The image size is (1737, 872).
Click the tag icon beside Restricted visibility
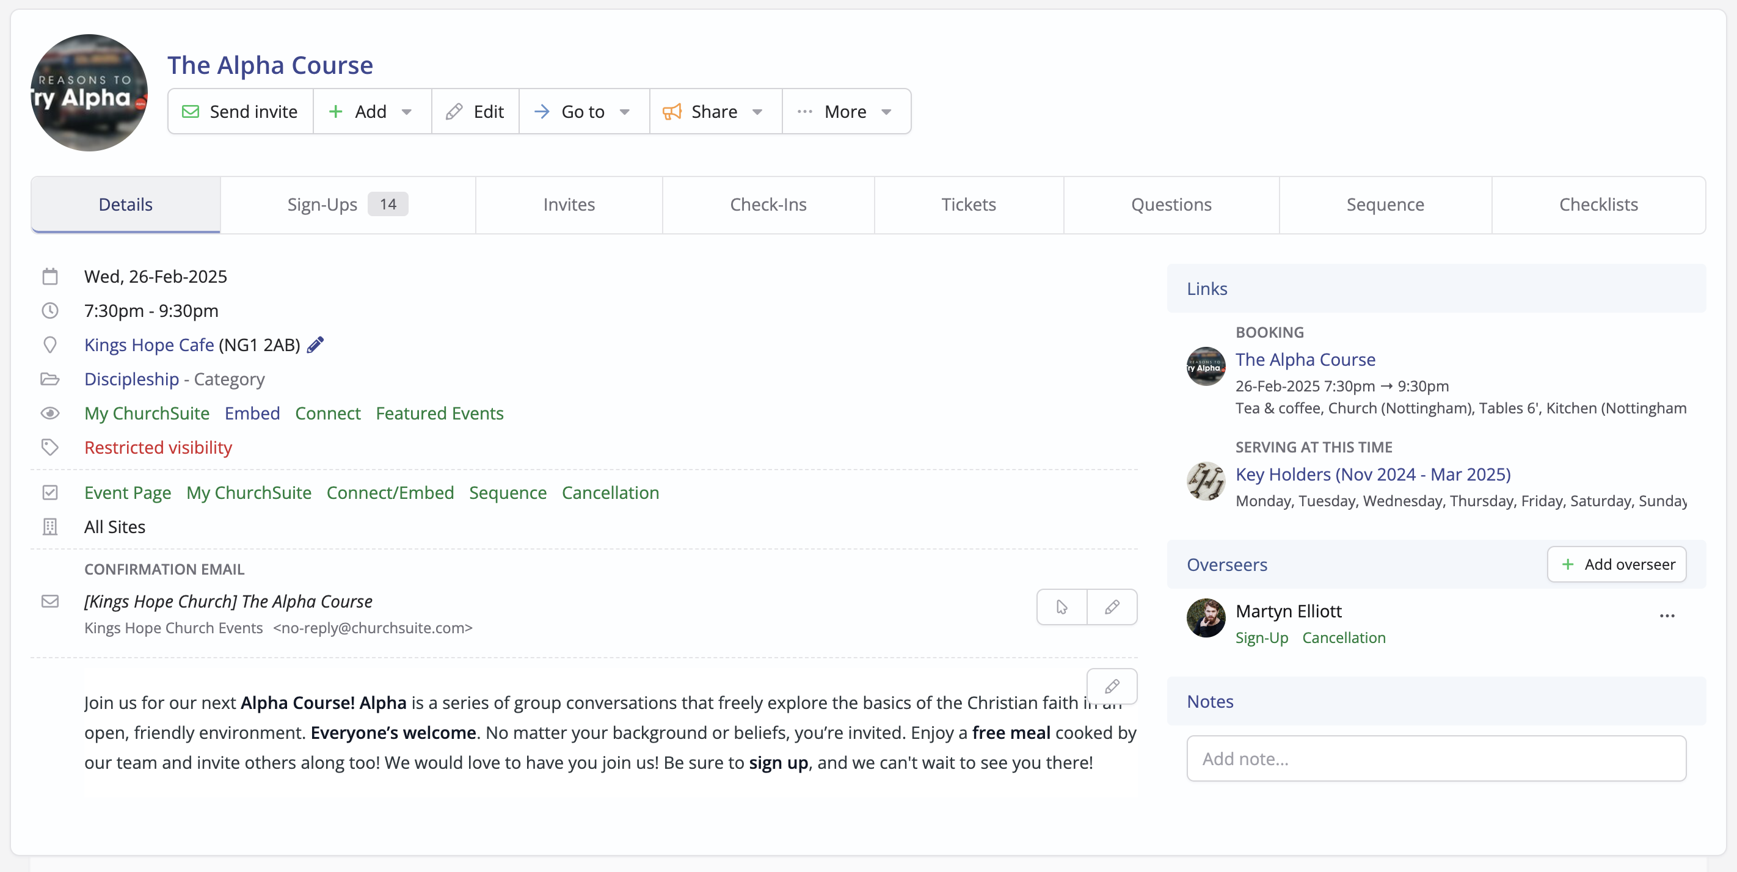pyautogui.click(x=50, y=447)
